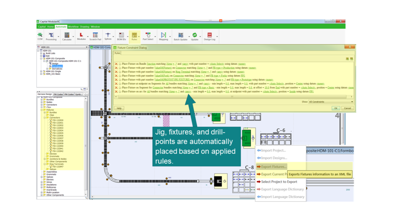
Task: Select the Build Lists tree item
Action: (50, 53)
